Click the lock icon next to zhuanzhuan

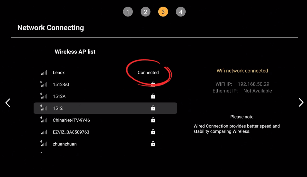[x=153, y=144]
